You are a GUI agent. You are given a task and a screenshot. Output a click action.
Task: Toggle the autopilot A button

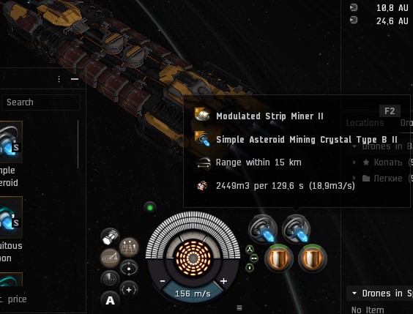[110, 300]
